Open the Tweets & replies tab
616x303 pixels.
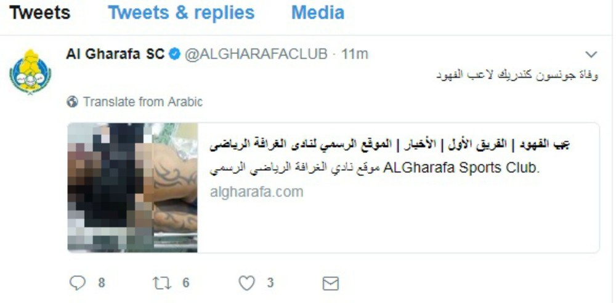pos(181,12)
